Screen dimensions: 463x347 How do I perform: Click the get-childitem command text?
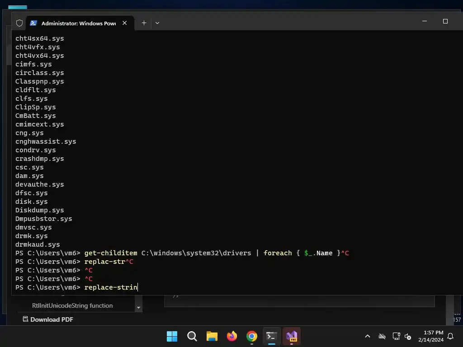pyautogui.click(x=111, y=253)
